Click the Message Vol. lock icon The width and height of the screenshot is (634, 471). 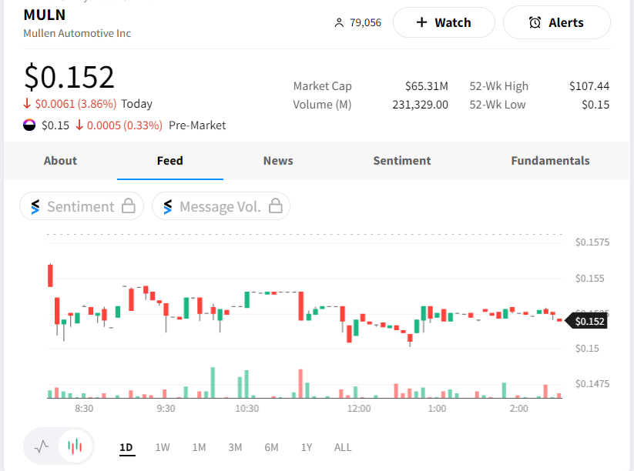point(275,206)
